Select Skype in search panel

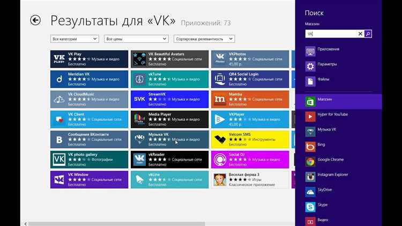338,207
